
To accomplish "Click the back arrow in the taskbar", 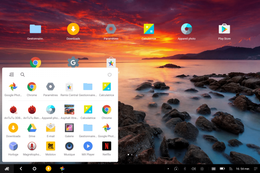I will point(21,169).
